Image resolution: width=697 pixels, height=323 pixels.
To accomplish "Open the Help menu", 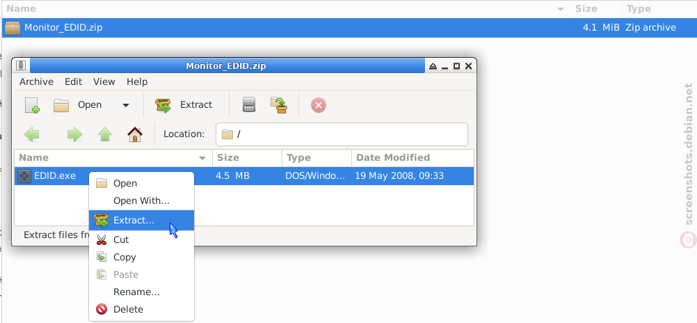I will [x=137, y=82].
